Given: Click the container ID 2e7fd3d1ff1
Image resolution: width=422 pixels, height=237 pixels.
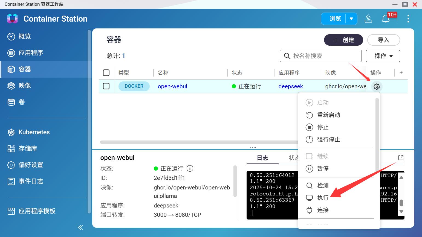Looking at the screenshot, I should tap(169, 178).
